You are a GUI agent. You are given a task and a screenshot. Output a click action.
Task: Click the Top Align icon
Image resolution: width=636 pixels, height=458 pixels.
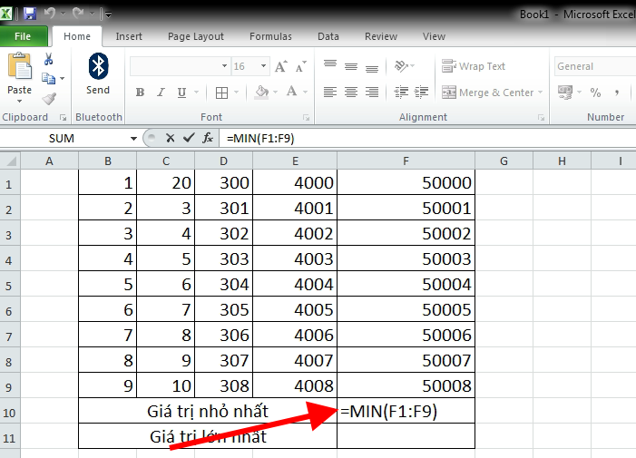tap(330, 65)
